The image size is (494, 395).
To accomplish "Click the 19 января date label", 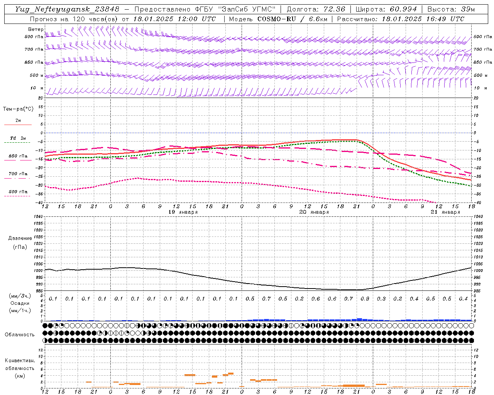I will pyautogui.click(x=183, y=212).
